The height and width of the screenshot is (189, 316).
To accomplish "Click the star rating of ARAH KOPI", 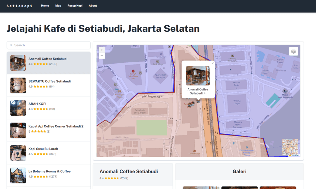I will click(x=41, y=109).
